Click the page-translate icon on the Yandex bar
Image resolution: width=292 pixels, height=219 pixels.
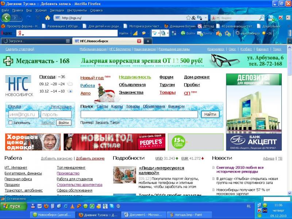click(163, 33)
